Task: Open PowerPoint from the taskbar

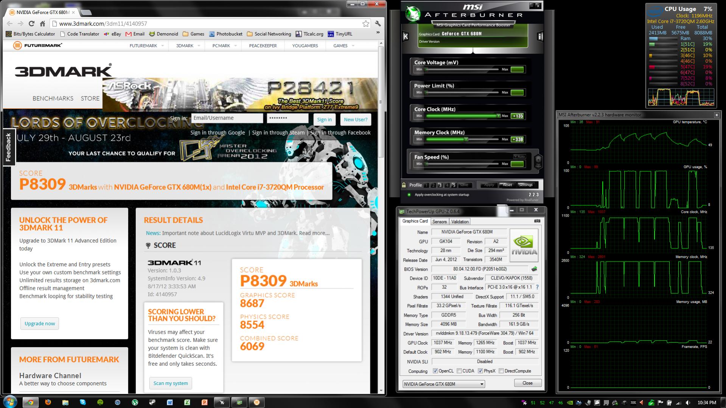Action: [204, 402]
